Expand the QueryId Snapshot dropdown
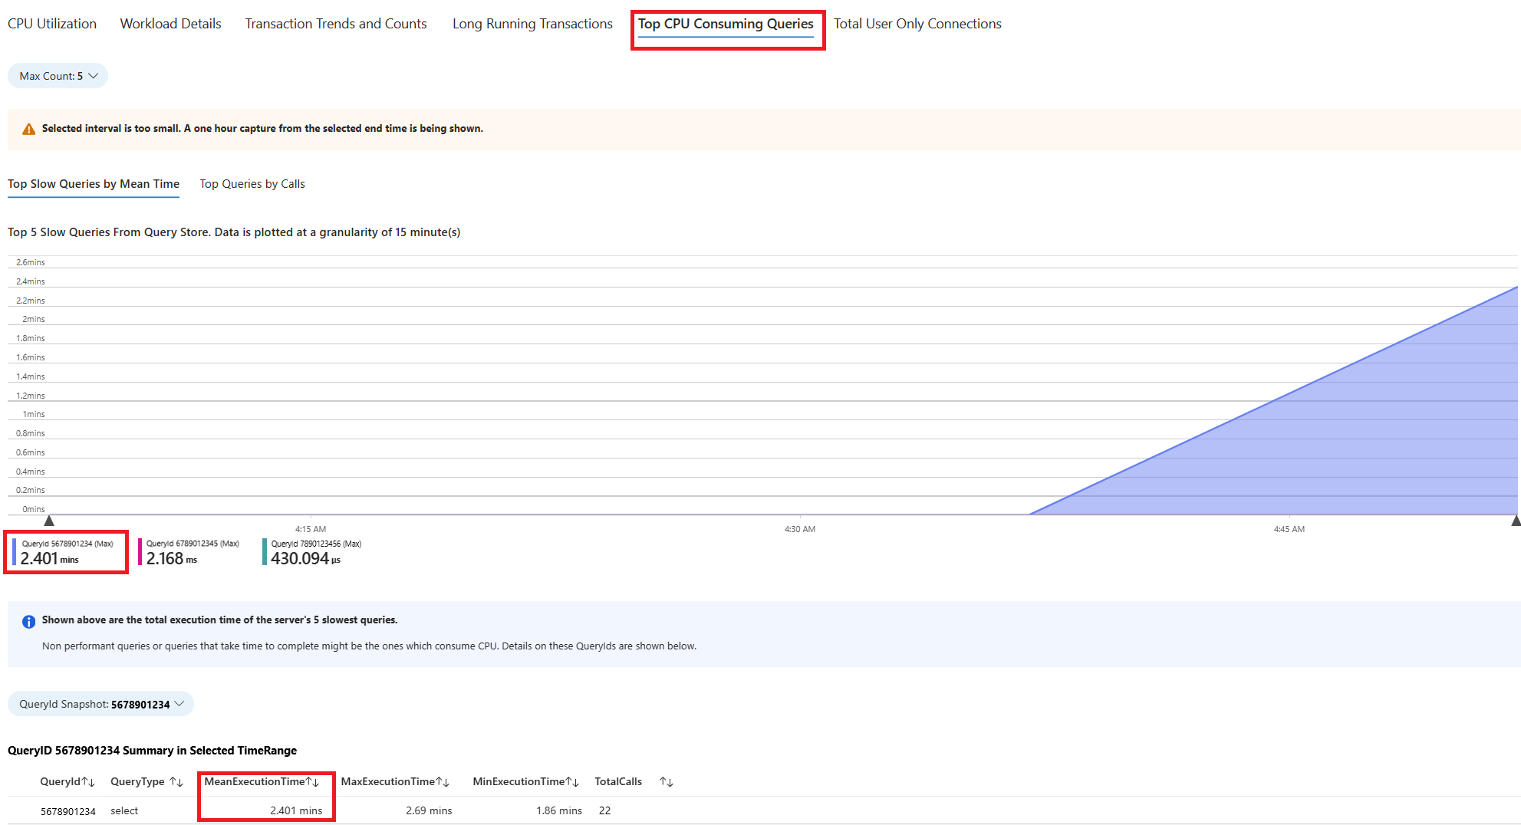 pyautogui.click(x=100, y=704)
